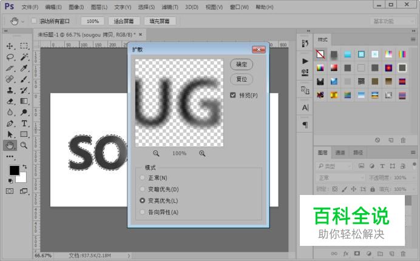420x261 pixels.
Task: Toggle Quick Mask mode
Action: 10,191
